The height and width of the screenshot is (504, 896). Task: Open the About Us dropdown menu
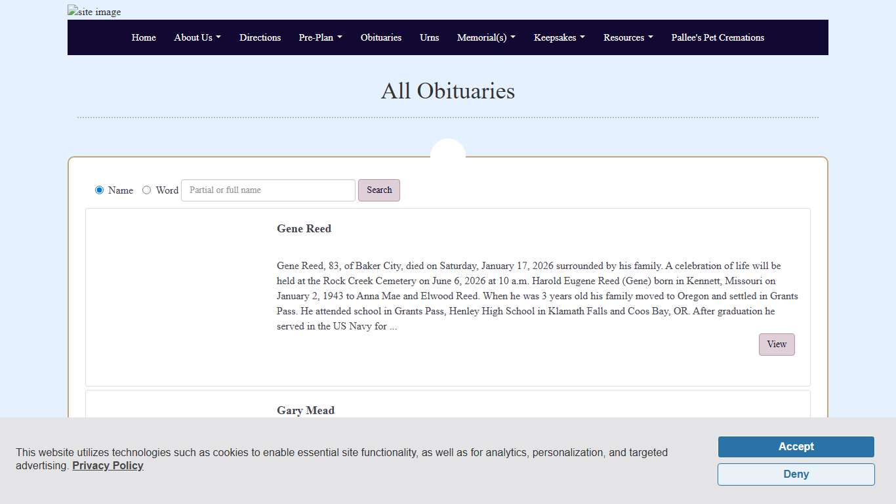click(x=197, y=37)
